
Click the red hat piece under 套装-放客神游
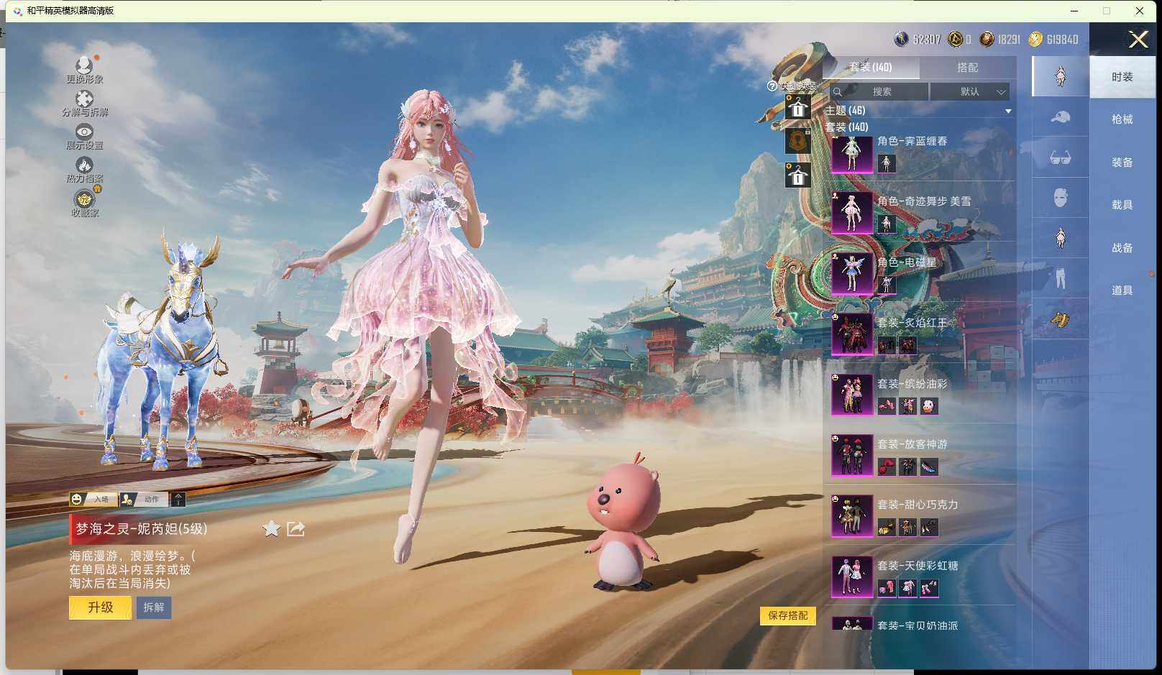click(887, 467)
